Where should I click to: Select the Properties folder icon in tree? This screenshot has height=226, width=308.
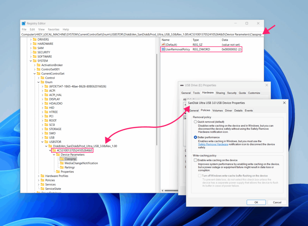[58, 172]
